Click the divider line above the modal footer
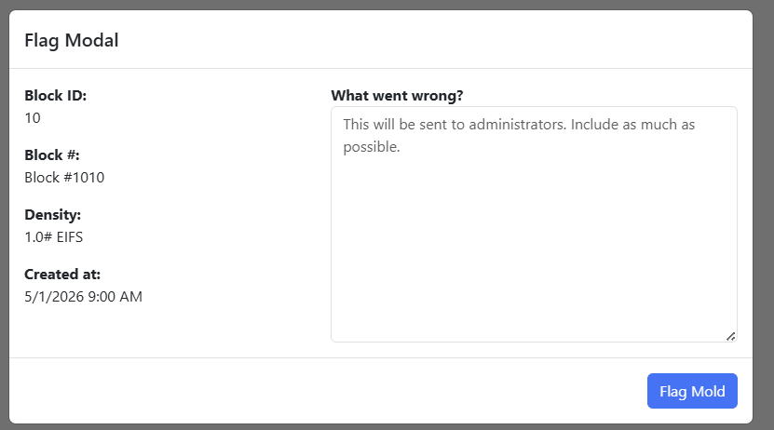The width and height of the screenshot is (774, 430). coord(381,357)
